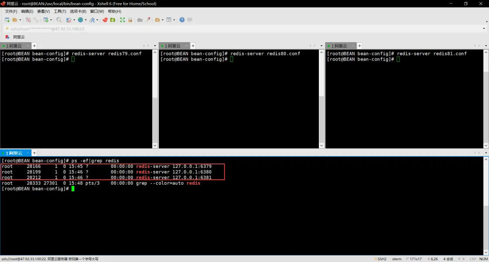Add new tab in bottom pane
Screen dimensions: 489x262
point(34,153)
